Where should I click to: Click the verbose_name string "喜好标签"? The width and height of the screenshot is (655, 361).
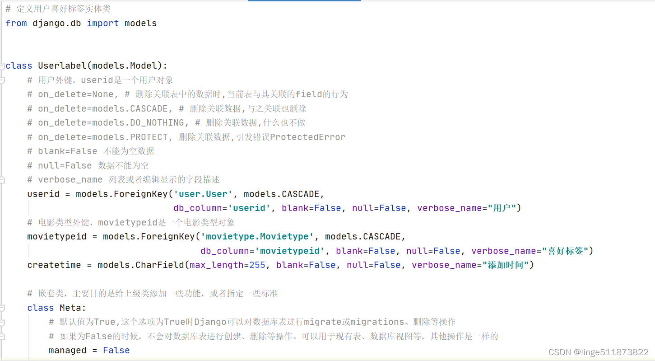click(x=565, y=251)
